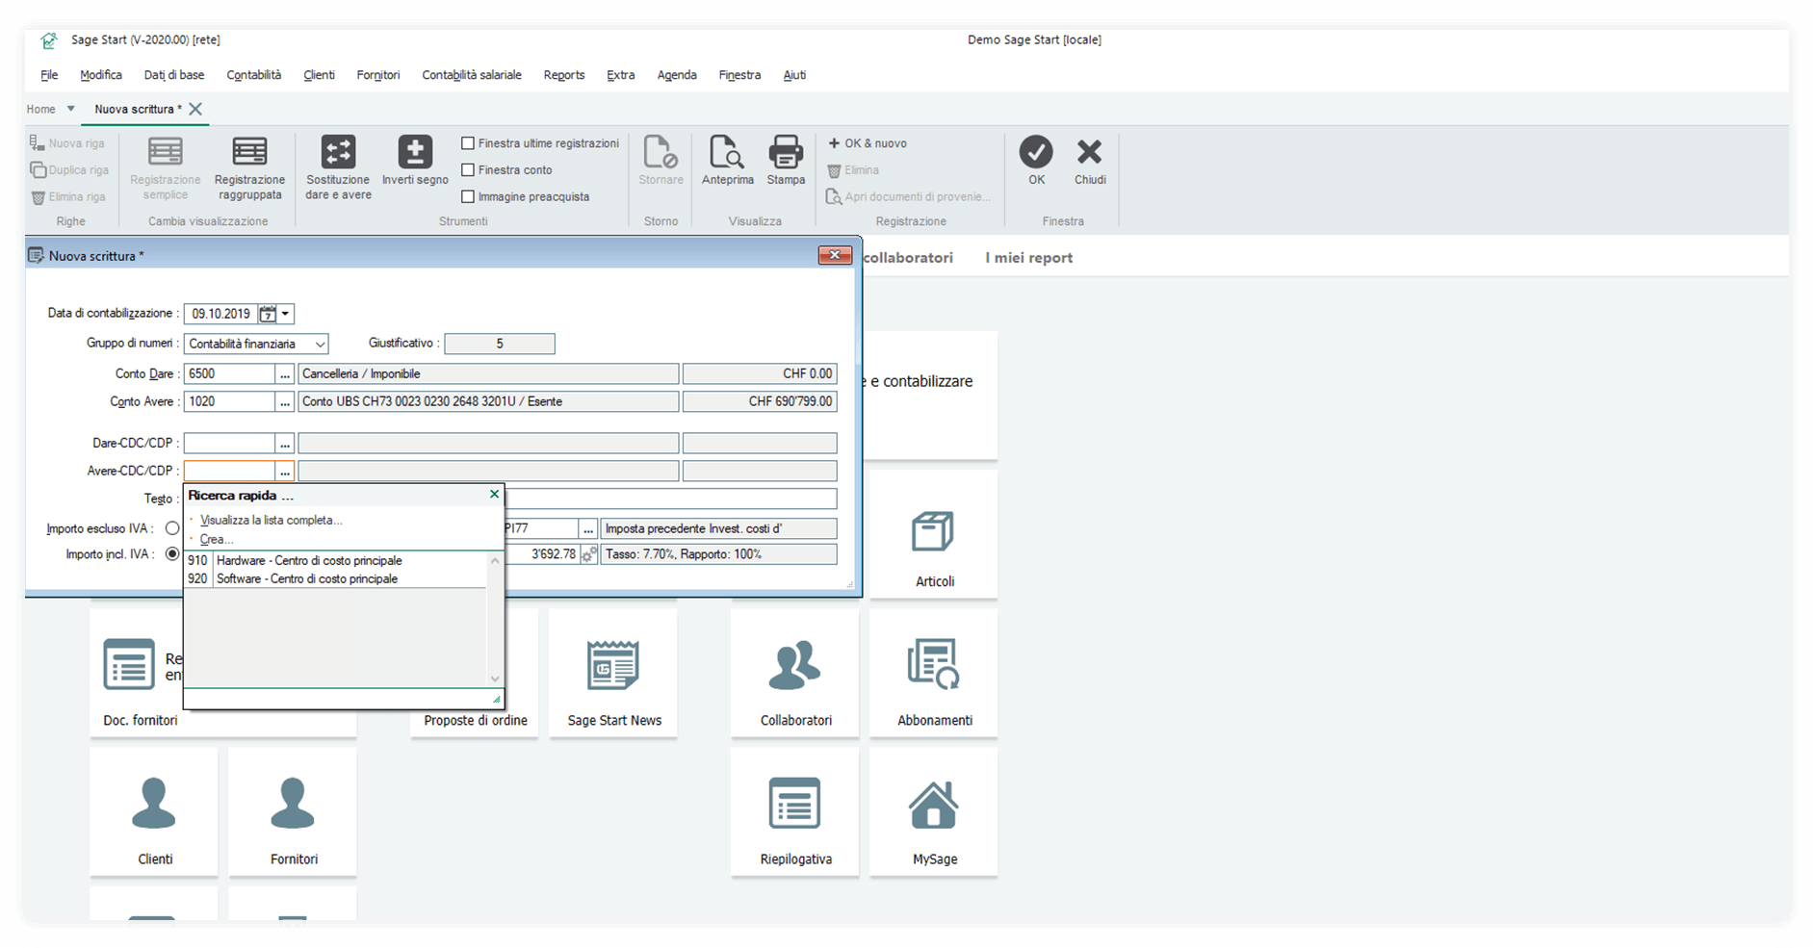1814x948 pixels.
Task: Click Ricerca rapida scrollbar up arrow
Action: point(495,561)
